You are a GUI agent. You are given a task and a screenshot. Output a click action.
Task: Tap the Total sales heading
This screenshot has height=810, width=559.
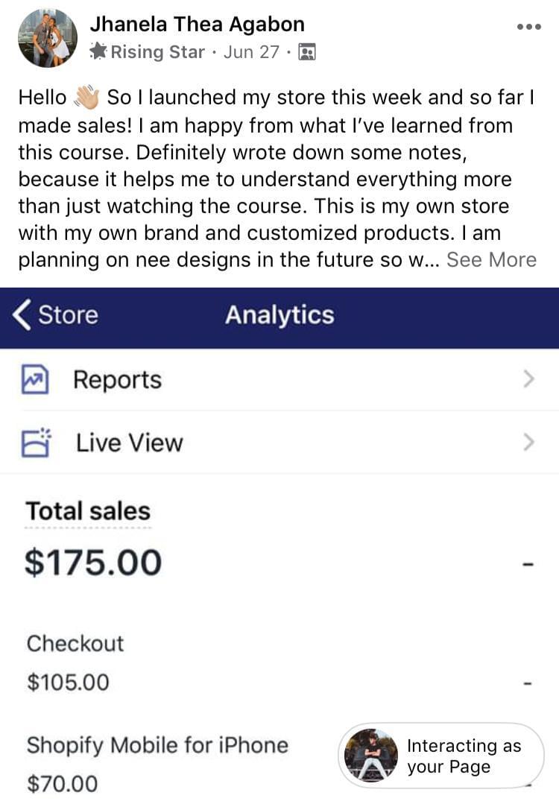point(88,511)
